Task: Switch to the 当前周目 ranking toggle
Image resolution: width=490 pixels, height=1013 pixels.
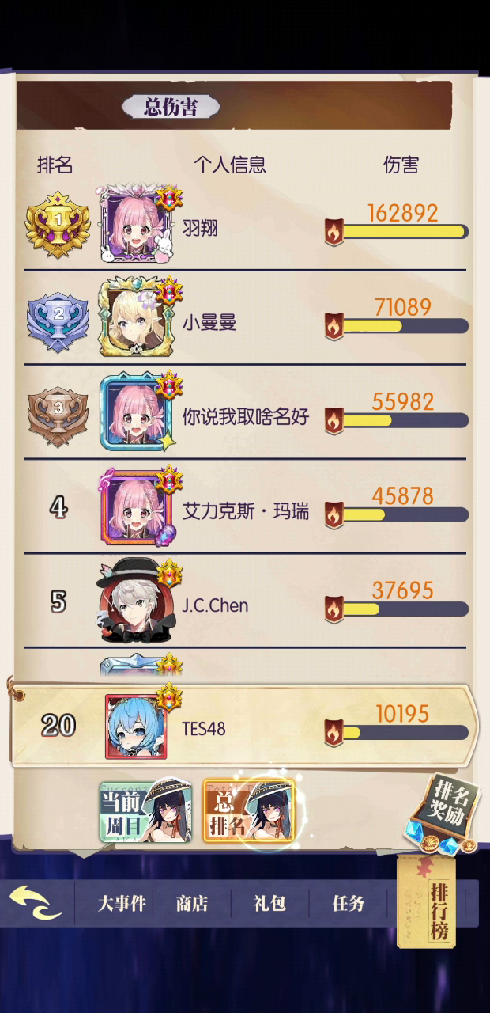Action: pos(146,812)
